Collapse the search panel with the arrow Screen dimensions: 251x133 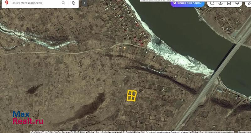pyautogui.click(x=83, y=3)
